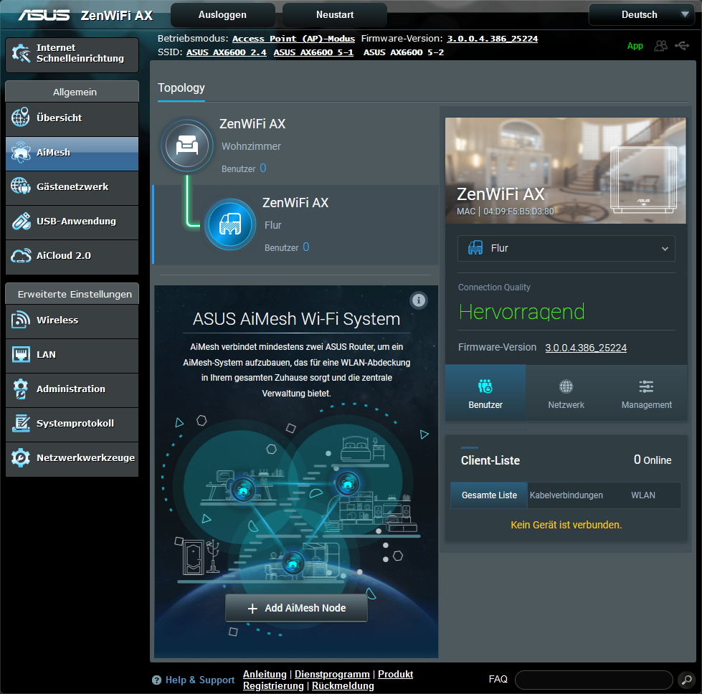Select the Gesamte Liste tab

click(489, 495)
